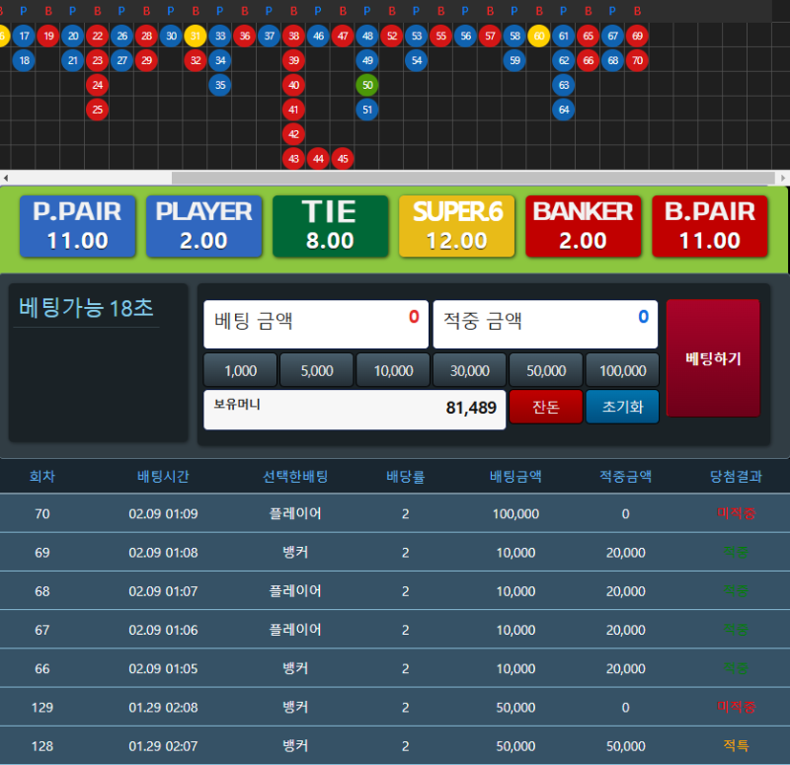The image size is (790, 765).
Task: Bet on B.PAIR 11.00
Action: (x=710, y=226)
